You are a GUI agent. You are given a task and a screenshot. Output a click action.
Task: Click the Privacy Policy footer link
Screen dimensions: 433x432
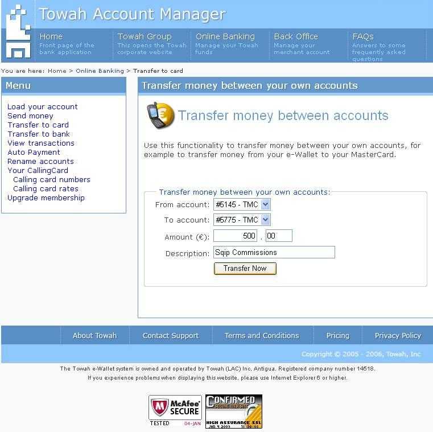pyautogui.click(x=397, y=335)
